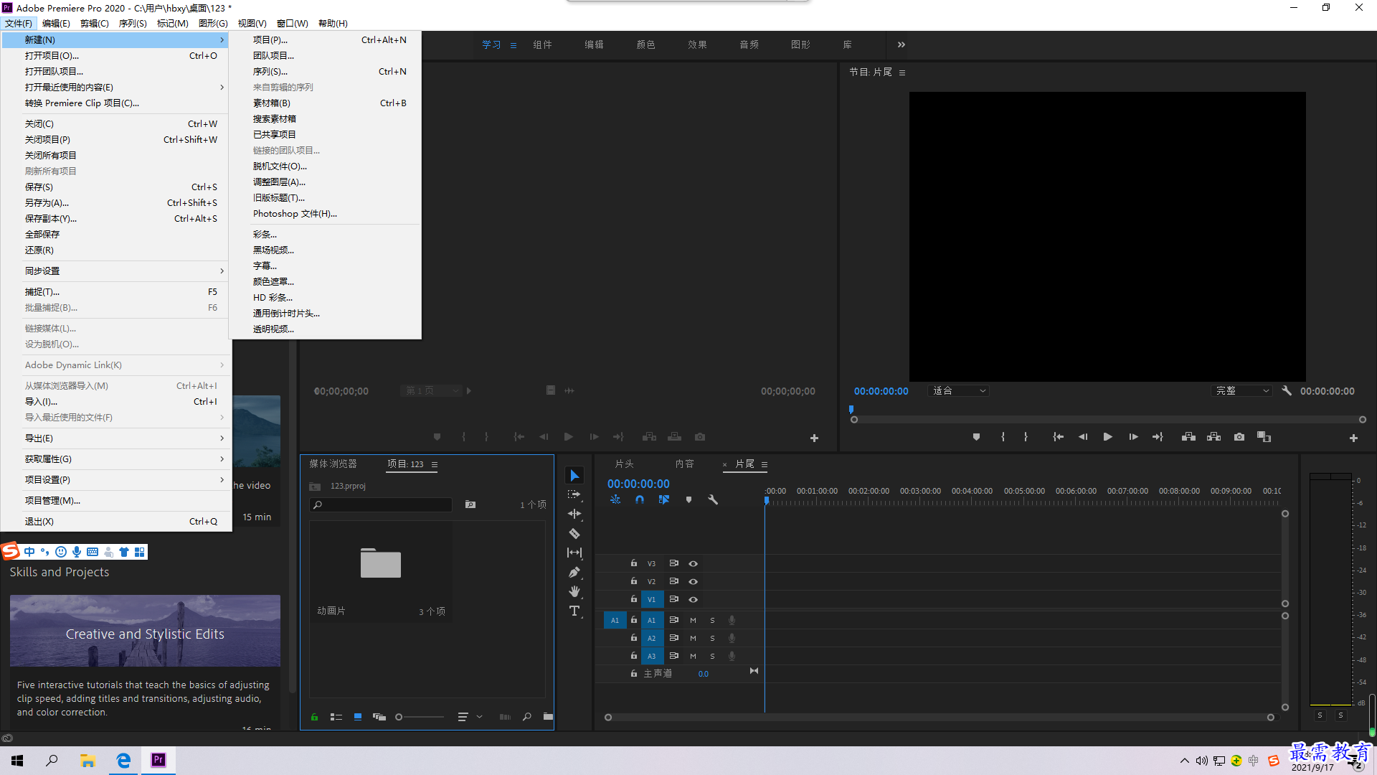Switch project panel to icon view
This screenshot has height=775, width=1377.
click(x=357, y=717)
